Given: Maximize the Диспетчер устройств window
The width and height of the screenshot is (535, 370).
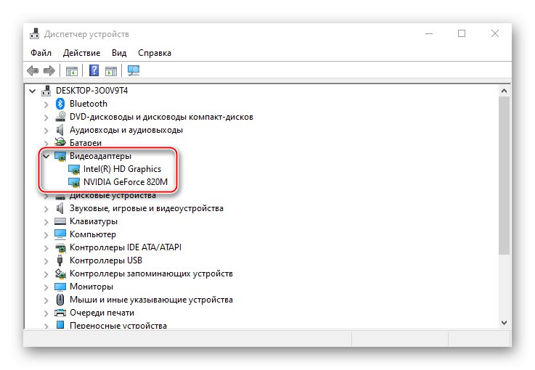Looking at the screenshot, I should point(462,33).
